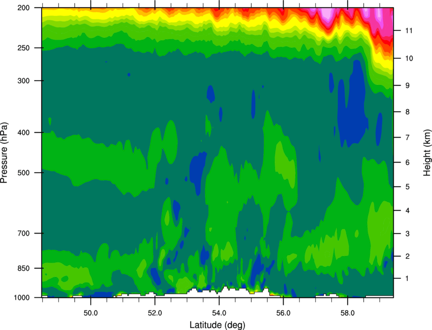Select the 400 pressure tick label
Image resolution: width=432 pixels, height=330 pixels.
tap(23, 133)
